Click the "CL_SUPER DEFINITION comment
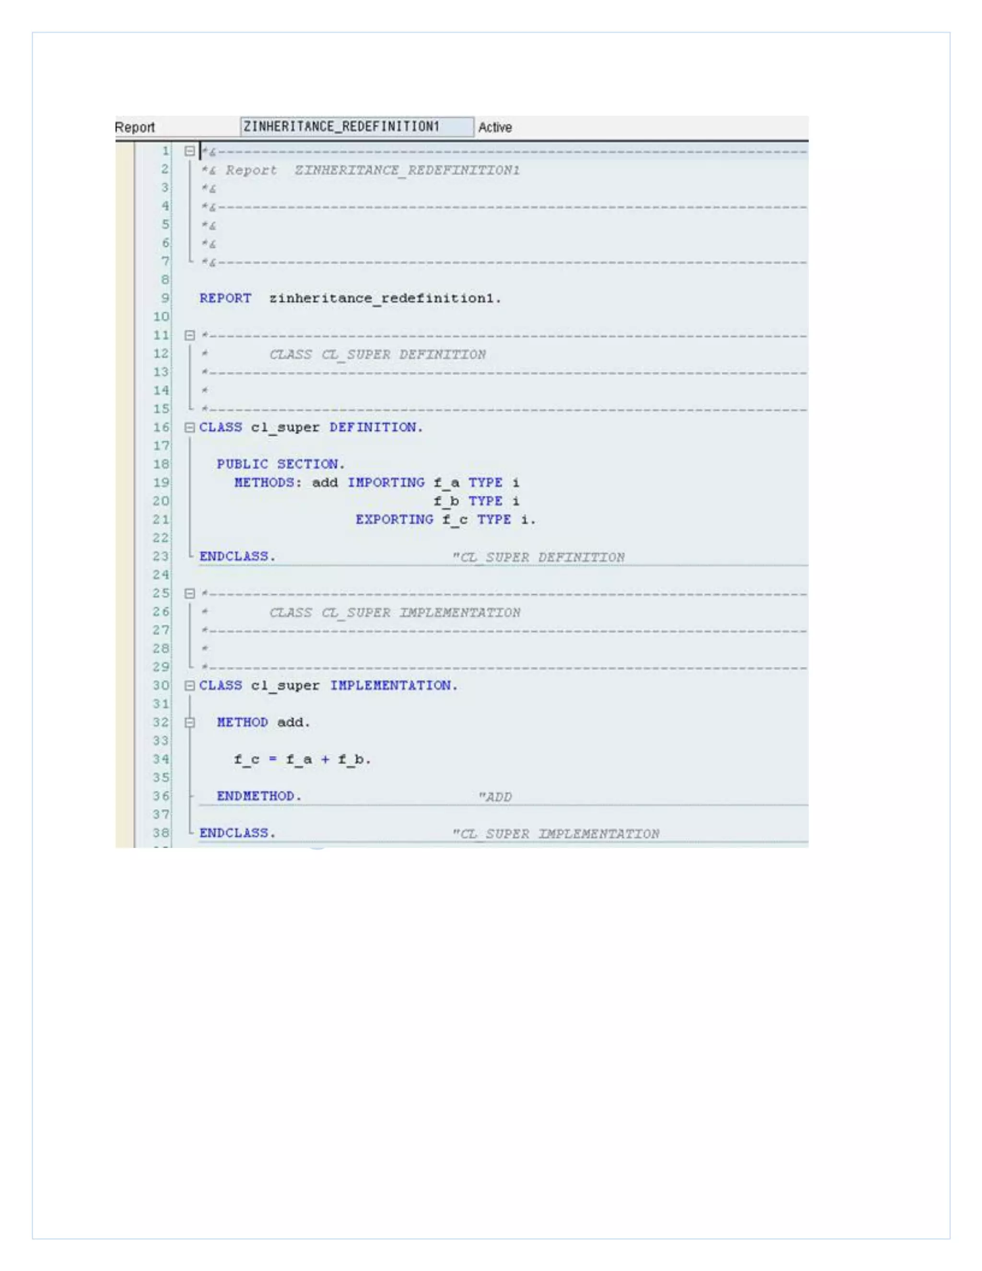982x1271 pixels. (x=538, y=557)
